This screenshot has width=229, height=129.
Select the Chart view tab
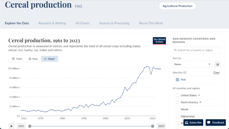click(49, 59)
